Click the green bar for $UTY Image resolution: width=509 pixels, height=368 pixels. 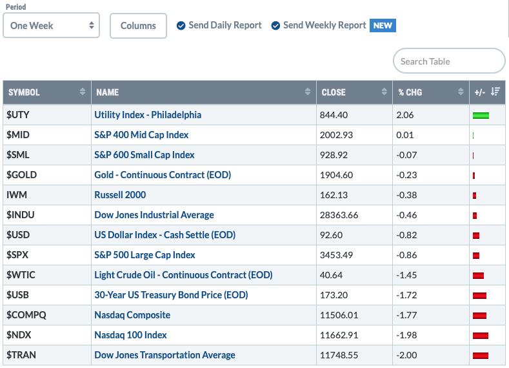click(481, 116)
